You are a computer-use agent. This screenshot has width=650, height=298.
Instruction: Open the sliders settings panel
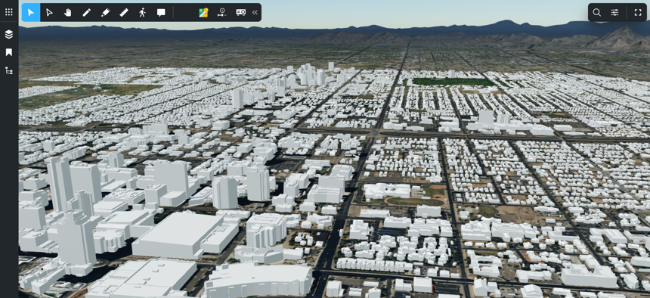614,12
